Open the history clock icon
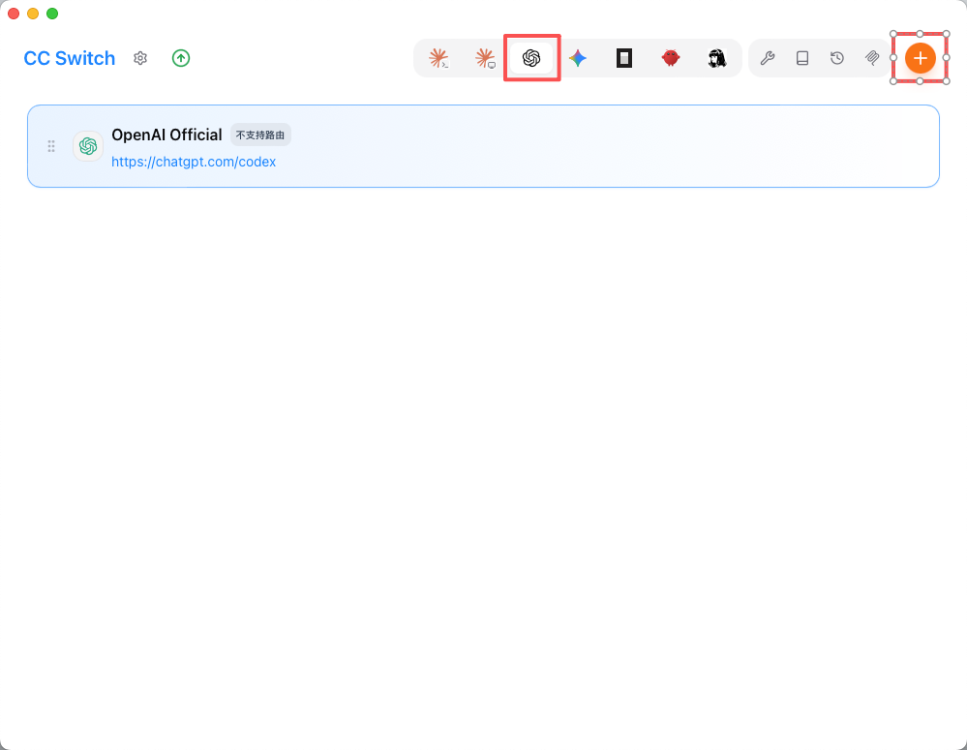 (x=837, y=58)
